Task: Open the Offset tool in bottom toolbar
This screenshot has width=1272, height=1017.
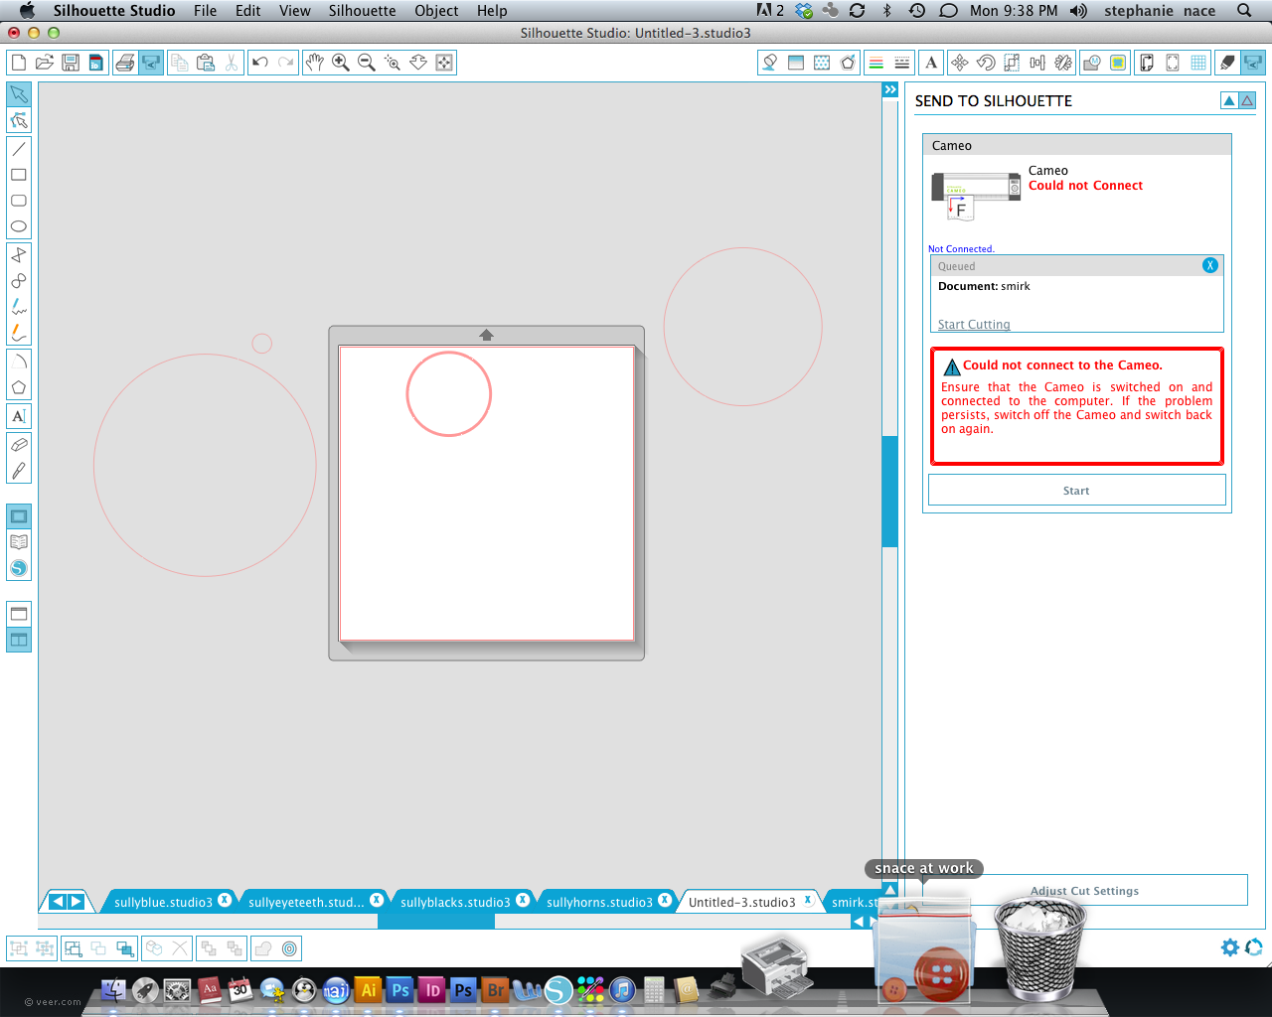Action: 289,948
